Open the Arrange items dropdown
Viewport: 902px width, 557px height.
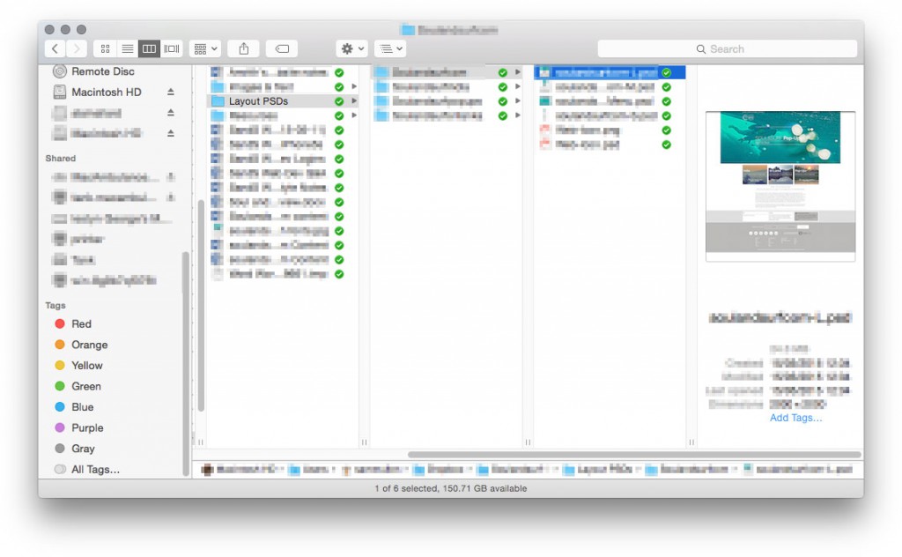tap(206, 48)
